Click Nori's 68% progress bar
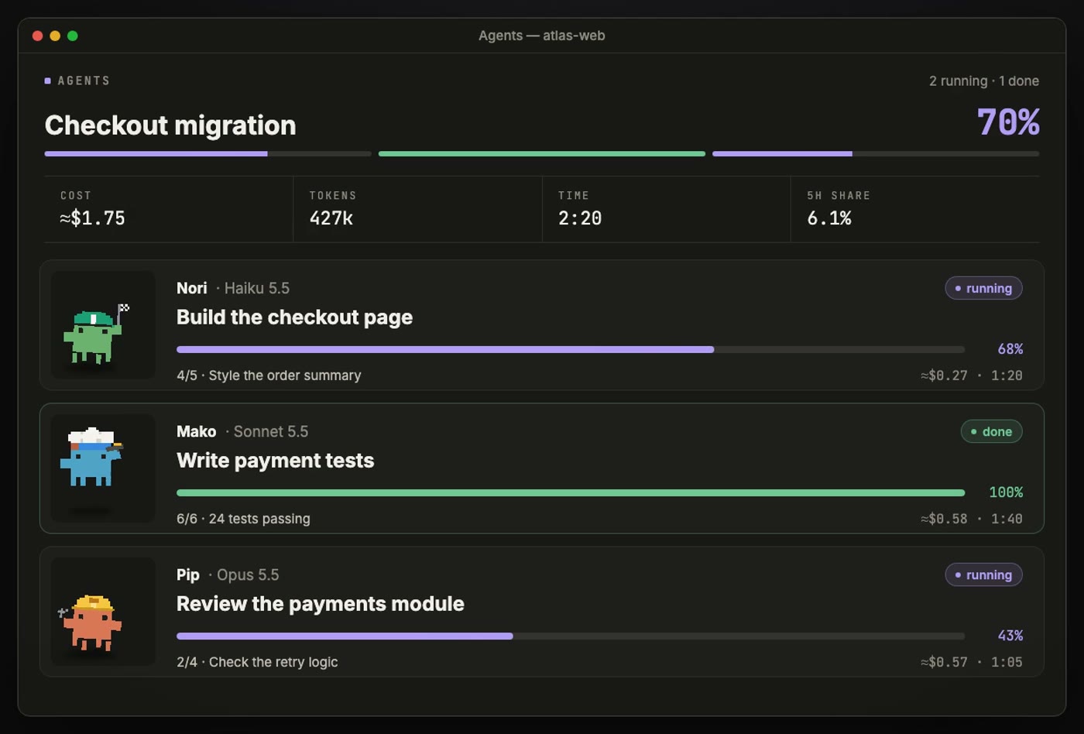Image resolution: width=1084 pixels, height=734 pixels. click(571, 349)
